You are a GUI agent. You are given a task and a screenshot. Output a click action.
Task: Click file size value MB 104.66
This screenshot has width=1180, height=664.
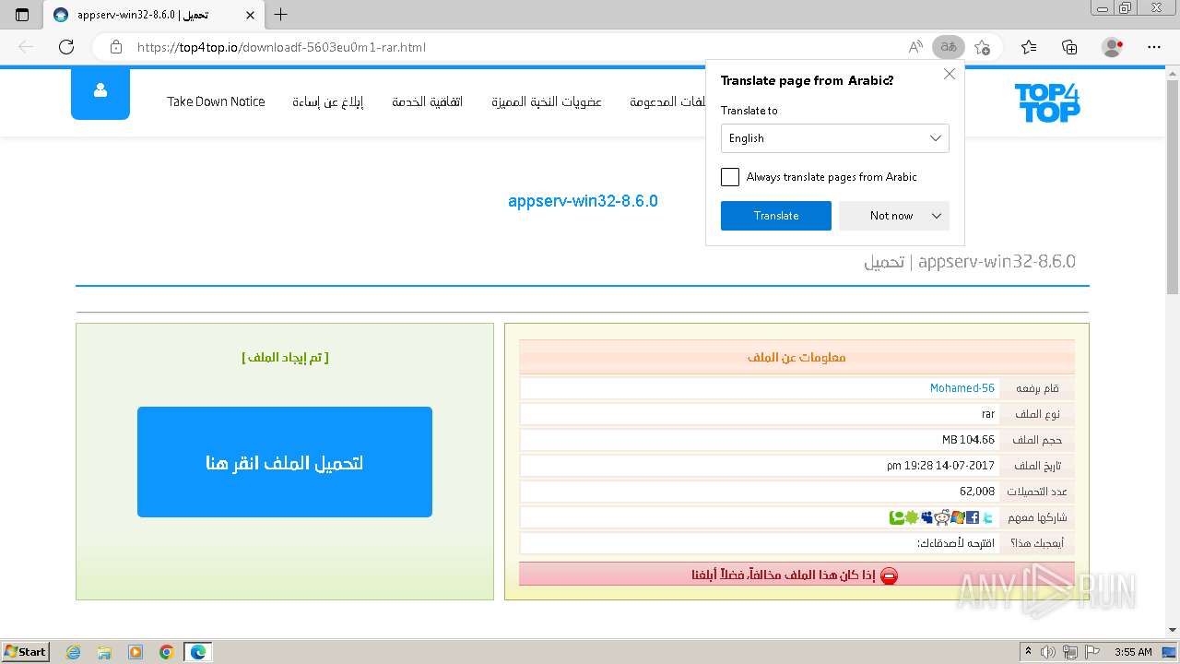(x=968, y=440)
